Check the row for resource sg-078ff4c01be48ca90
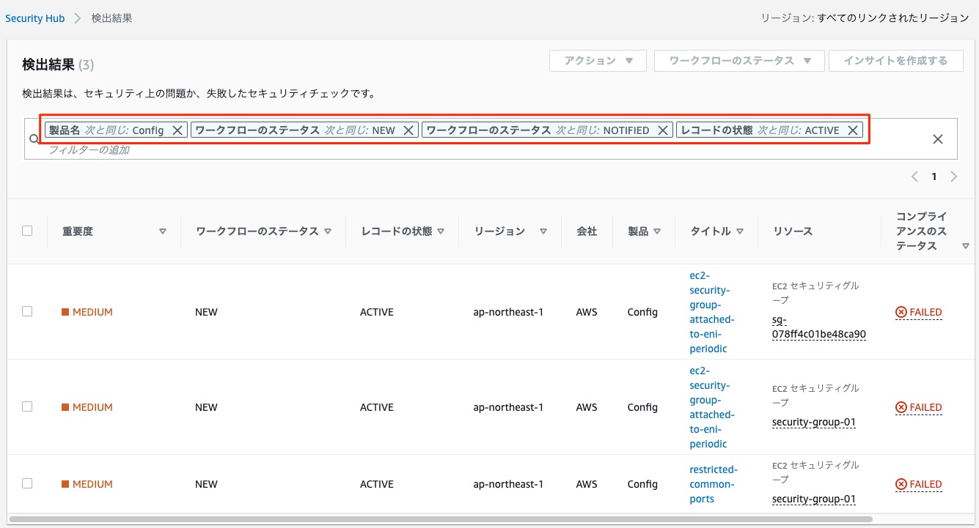Image resolution: width=979 pixels, height=528 pixels. pos(27,311)
